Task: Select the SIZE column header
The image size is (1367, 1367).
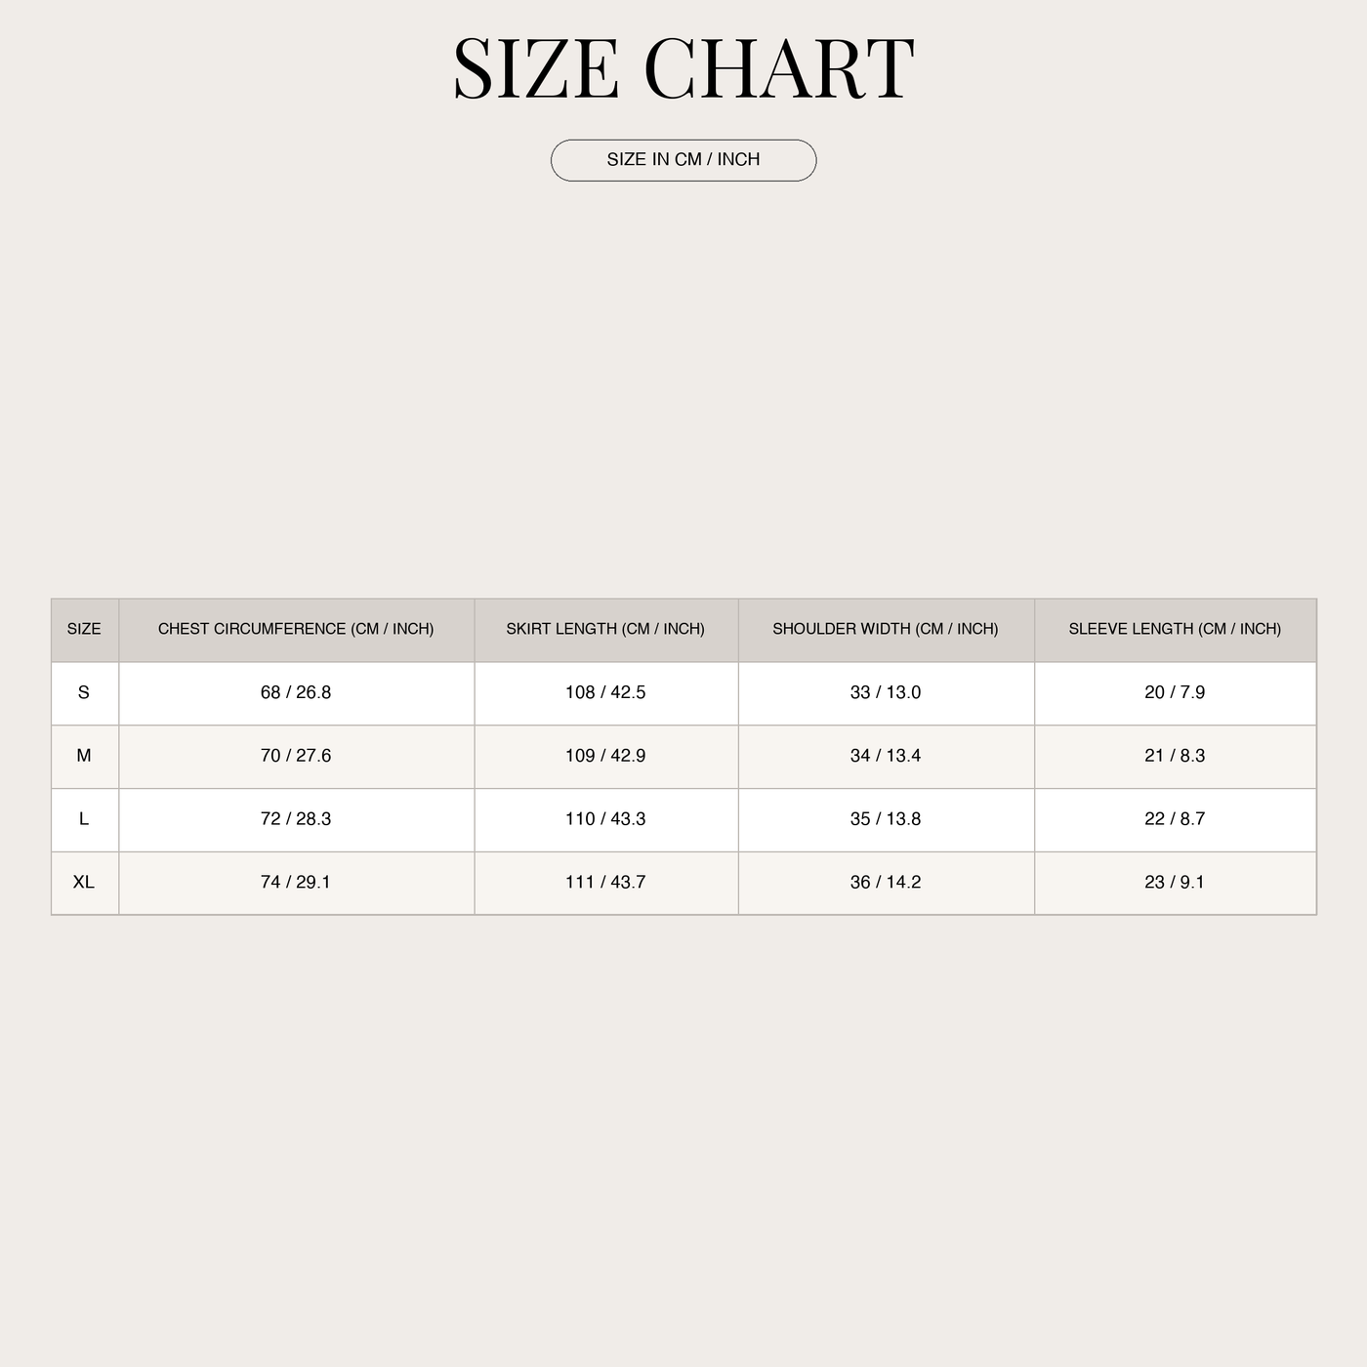Action: [x=84, y=629]
